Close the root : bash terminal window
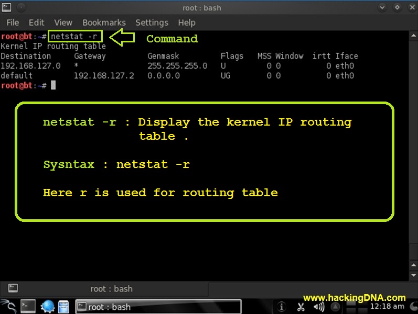418x314 pixels. pos(412,7)
